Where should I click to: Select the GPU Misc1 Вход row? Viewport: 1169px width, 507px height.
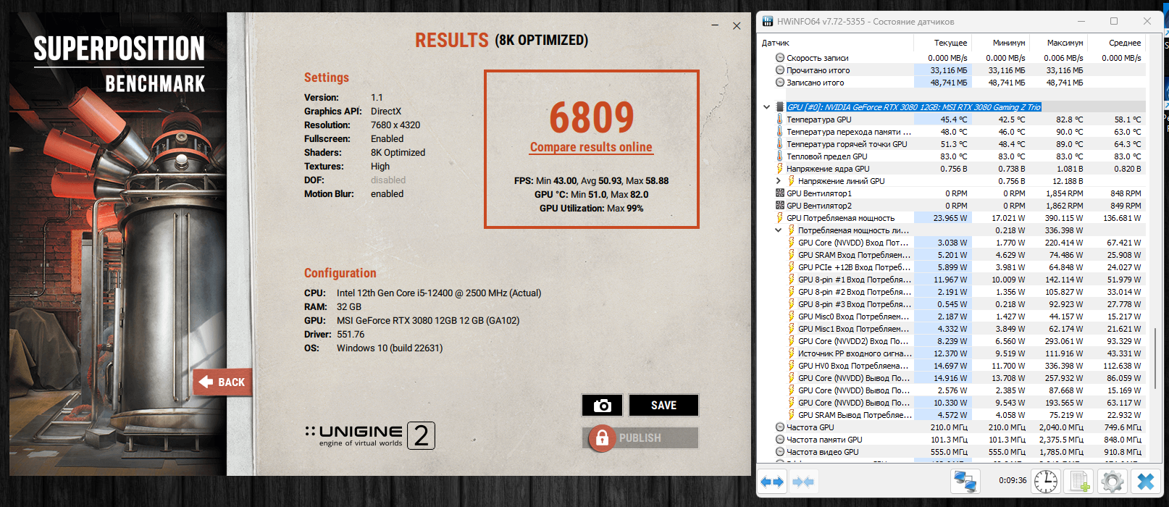[951, 329]
